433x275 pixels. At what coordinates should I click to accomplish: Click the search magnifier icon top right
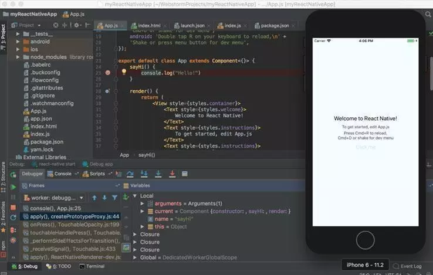pyautogui.click(x=428, y=14)
